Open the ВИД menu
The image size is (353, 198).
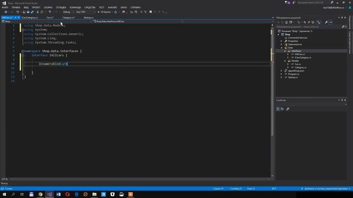click(x=26, y=7)
